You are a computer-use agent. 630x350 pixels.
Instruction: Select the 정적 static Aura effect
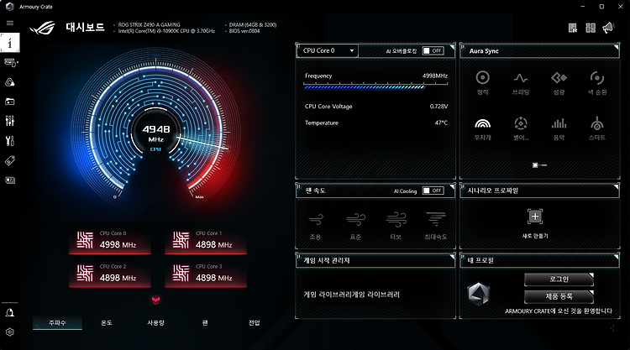[482, 83]
